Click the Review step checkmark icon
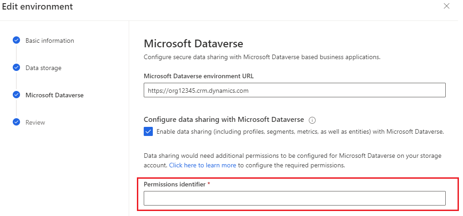463x216 pixels. [x=16, y=122]
